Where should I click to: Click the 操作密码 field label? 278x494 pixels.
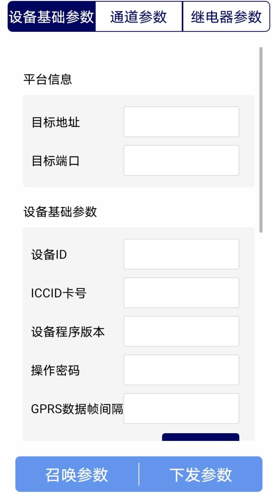[56, 370]
